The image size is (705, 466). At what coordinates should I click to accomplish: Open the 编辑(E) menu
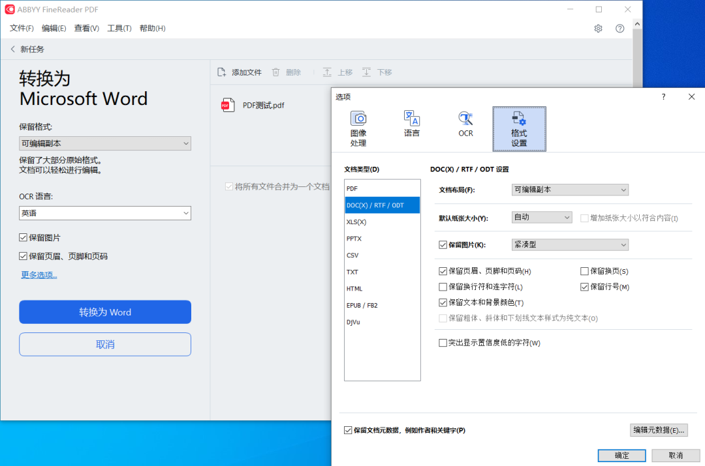pos(54,28)
